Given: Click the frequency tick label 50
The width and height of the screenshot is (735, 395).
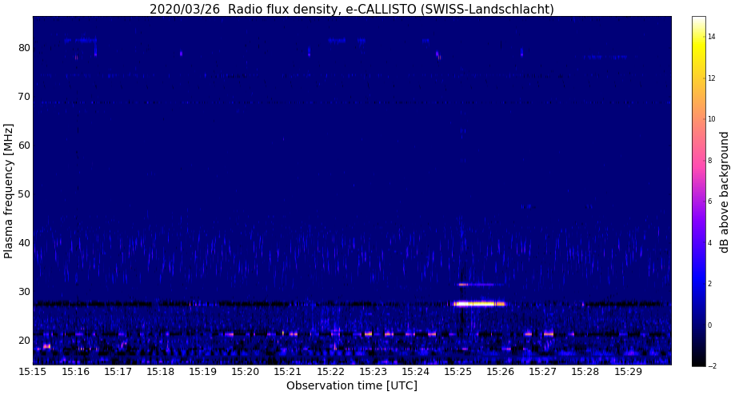Looking at the screenshot, I should [x=24, y=194].
